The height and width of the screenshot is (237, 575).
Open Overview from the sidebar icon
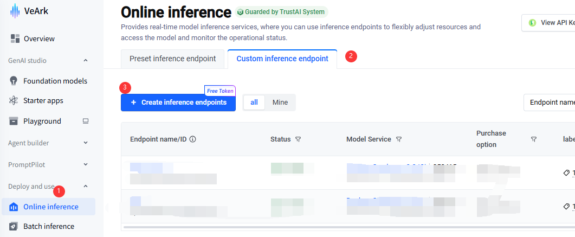pyautogui.click(x=14, y=39)
